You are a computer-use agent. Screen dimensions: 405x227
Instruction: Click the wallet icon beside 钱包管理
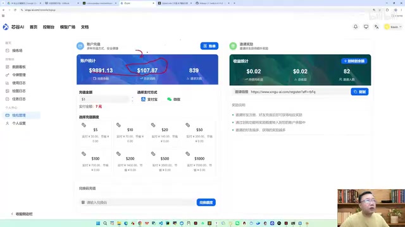tap(7, 115)
